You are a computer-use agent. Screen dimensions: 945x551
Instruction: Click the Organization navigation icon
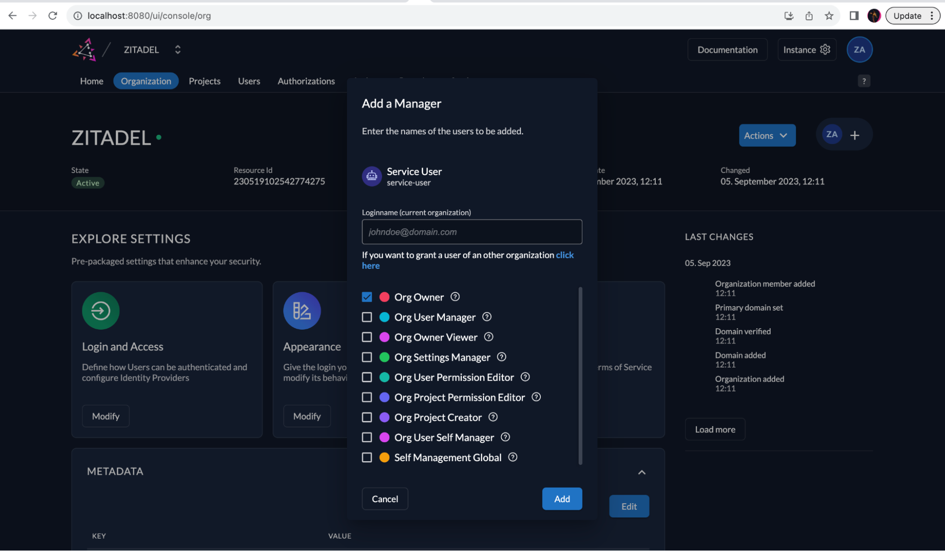pyautogui.click(x=146, y=80)
